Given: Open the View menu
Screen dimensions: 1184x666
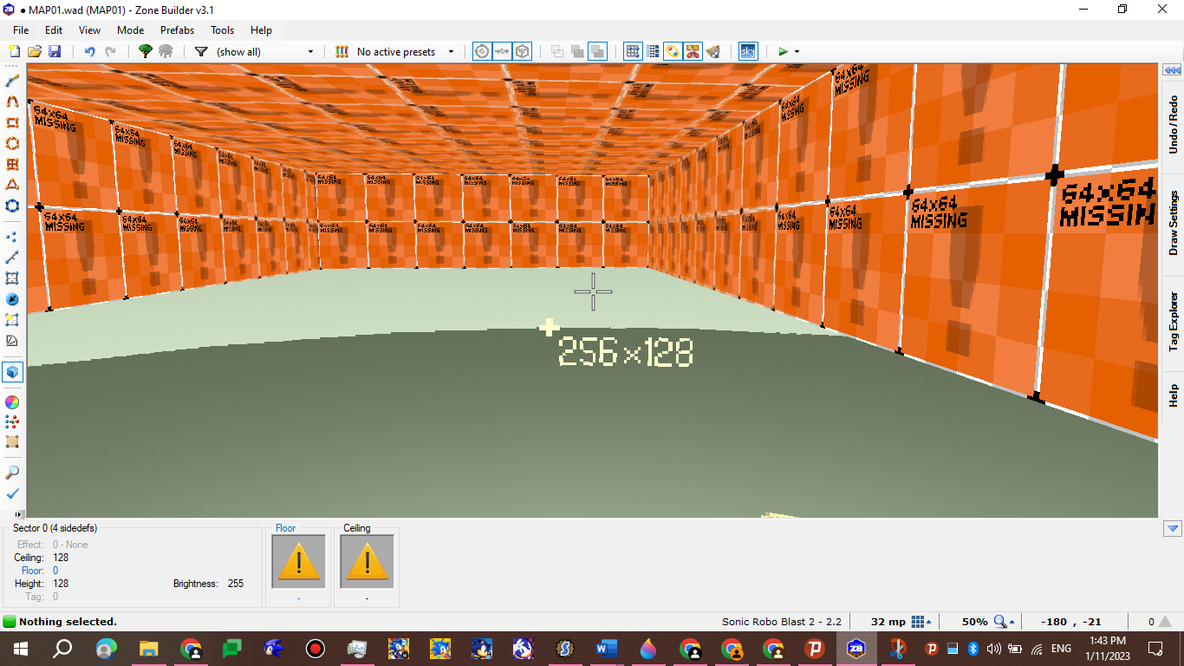Looking at the screenshot, I should point(89,29).
